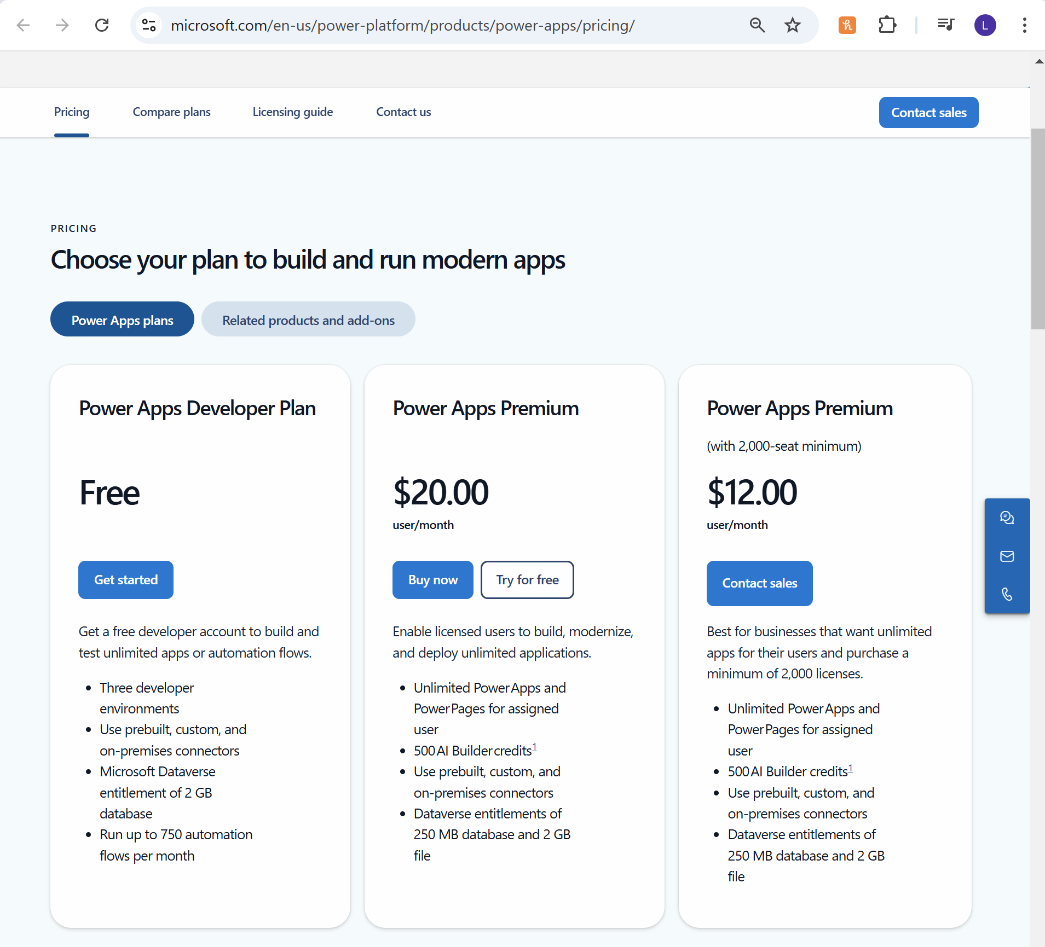Click the Try for free button
Viewport: 1045px width, 947px height.
tap(527, 580)
